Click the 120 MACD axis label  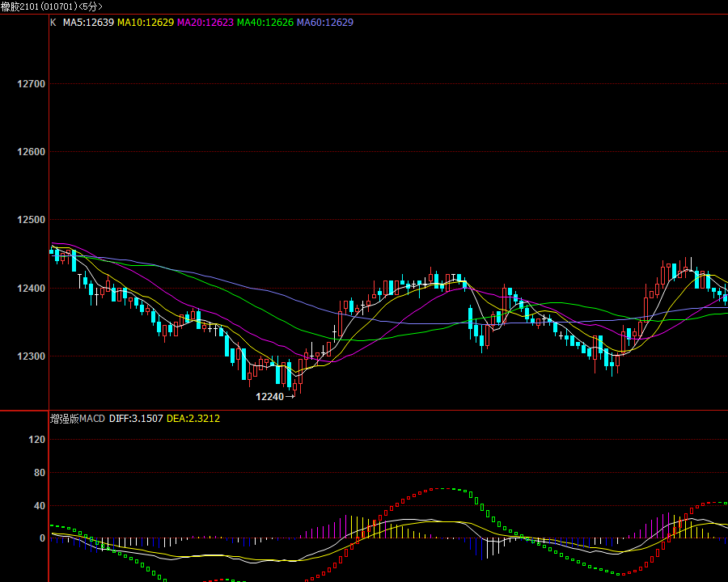(x=36, y=440)
